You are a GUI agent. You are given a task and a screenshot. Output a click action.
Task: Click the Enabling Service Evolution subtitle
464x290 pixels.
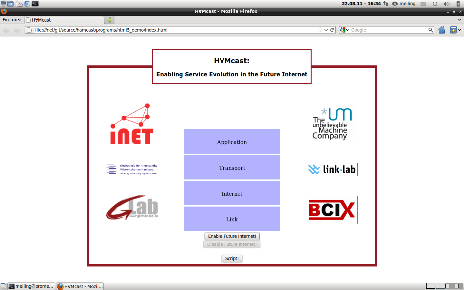(x=232, y=74)
